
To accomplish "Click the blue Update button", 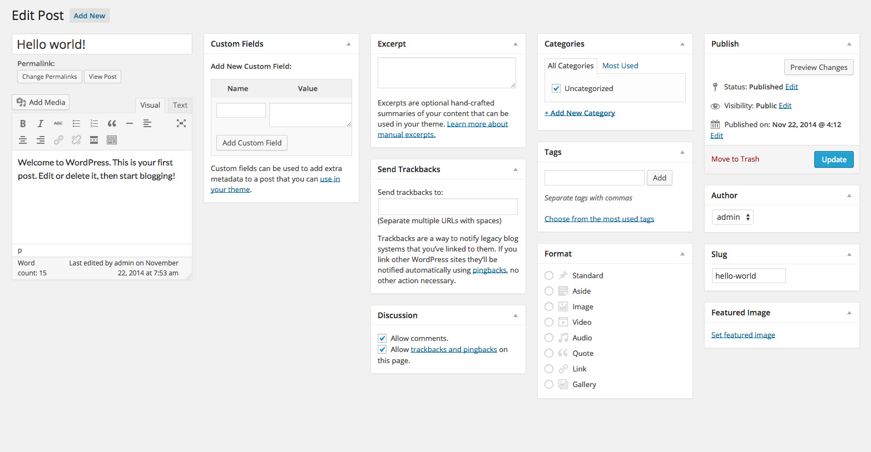I will [833, 159].
